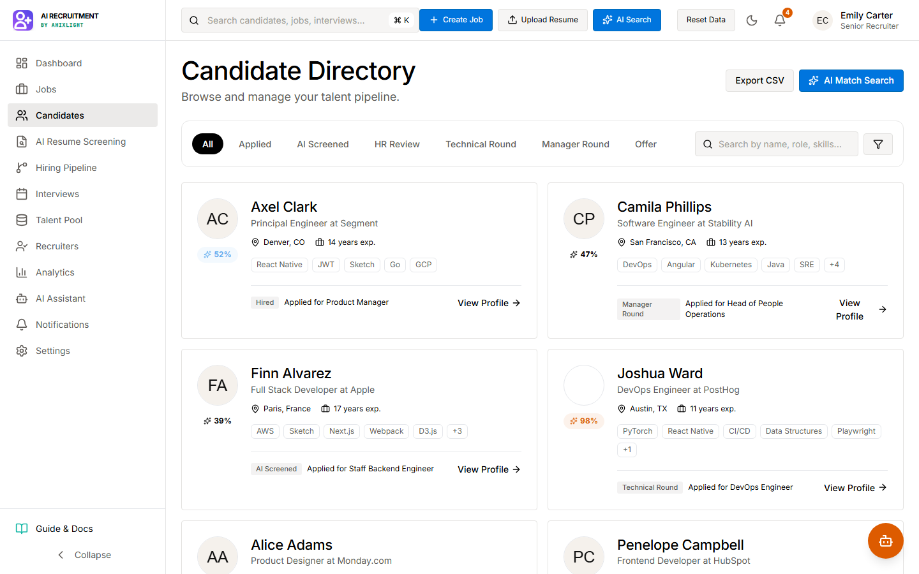This screenshot has width=919, height=574.
Task: Click Finn Alvarez's 39% match score
Action: point(218,421)
